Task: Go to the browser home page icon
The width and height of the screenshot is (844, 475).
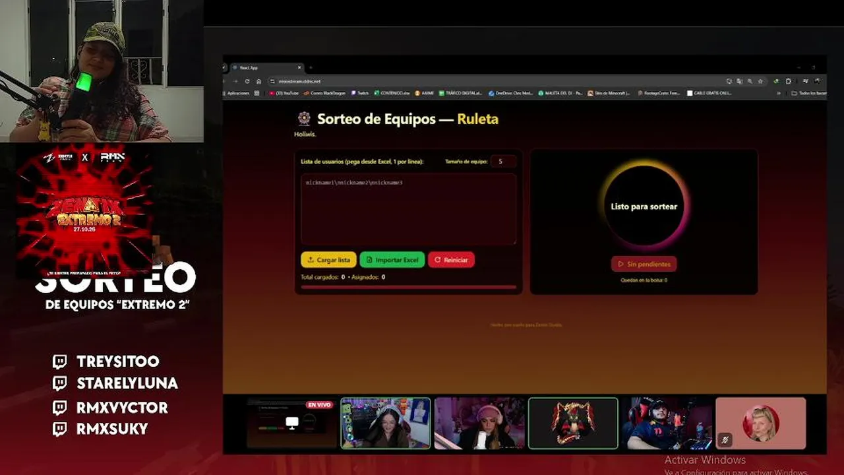Action: click(x=258, y=81)
